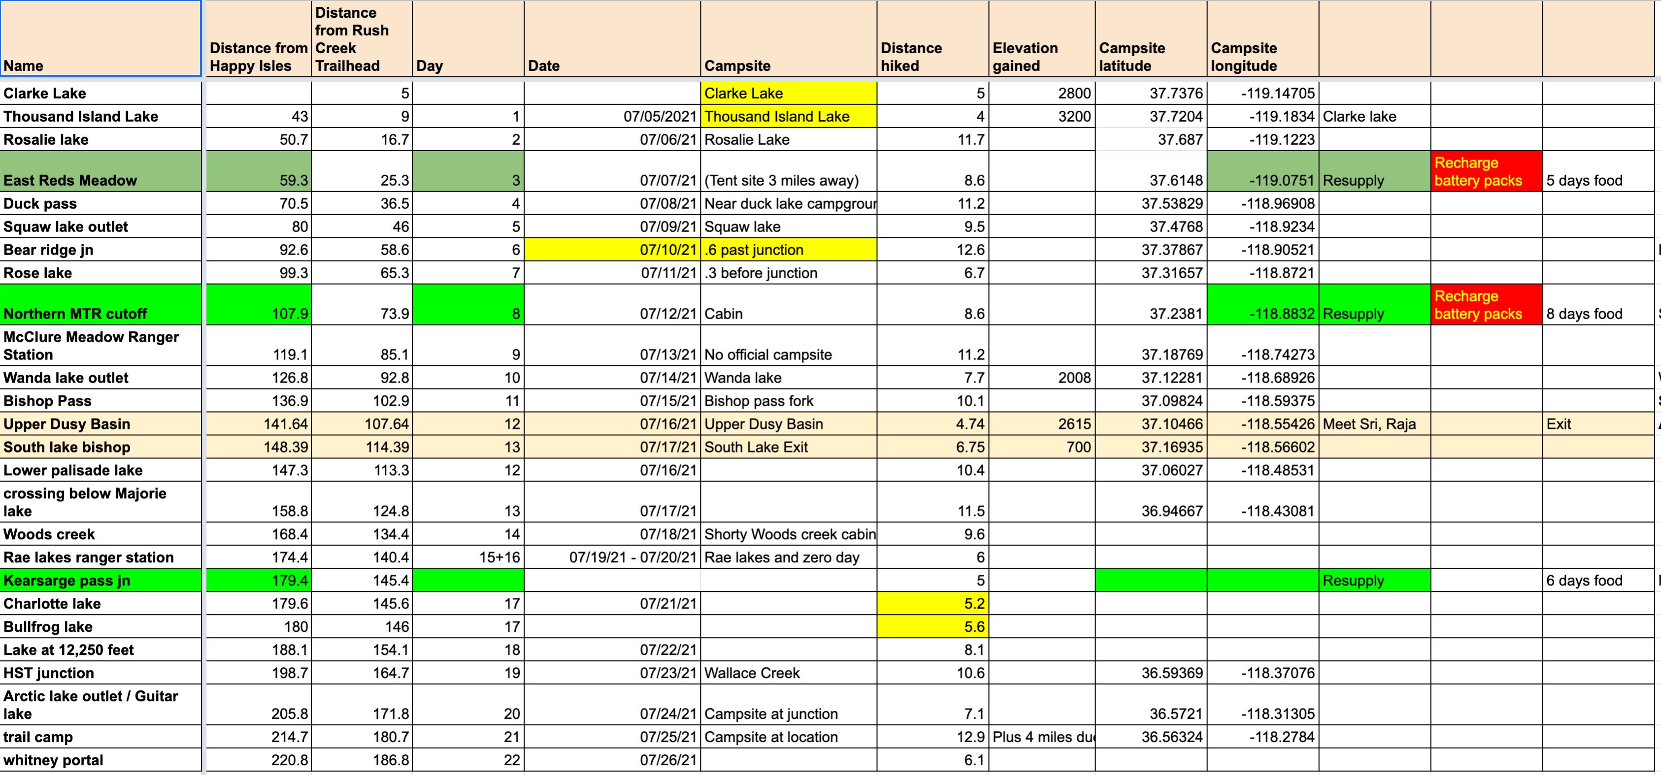Click the 'Lower palisade lake' cell
Image resolution: width=1661 pixels, height=775 pixels.
point(101,470)
